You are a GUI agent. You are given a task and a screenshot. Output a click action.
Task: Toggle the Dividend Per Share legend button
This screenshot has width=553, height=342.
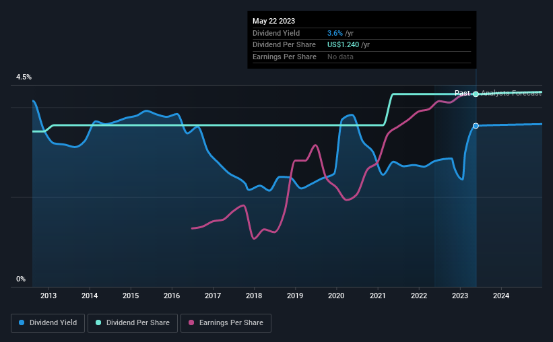133,323
